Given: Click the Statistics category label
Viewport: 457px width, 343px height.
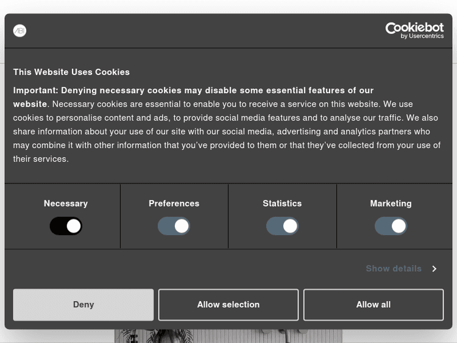Looking at the screenshot, I should coord(282,203).
